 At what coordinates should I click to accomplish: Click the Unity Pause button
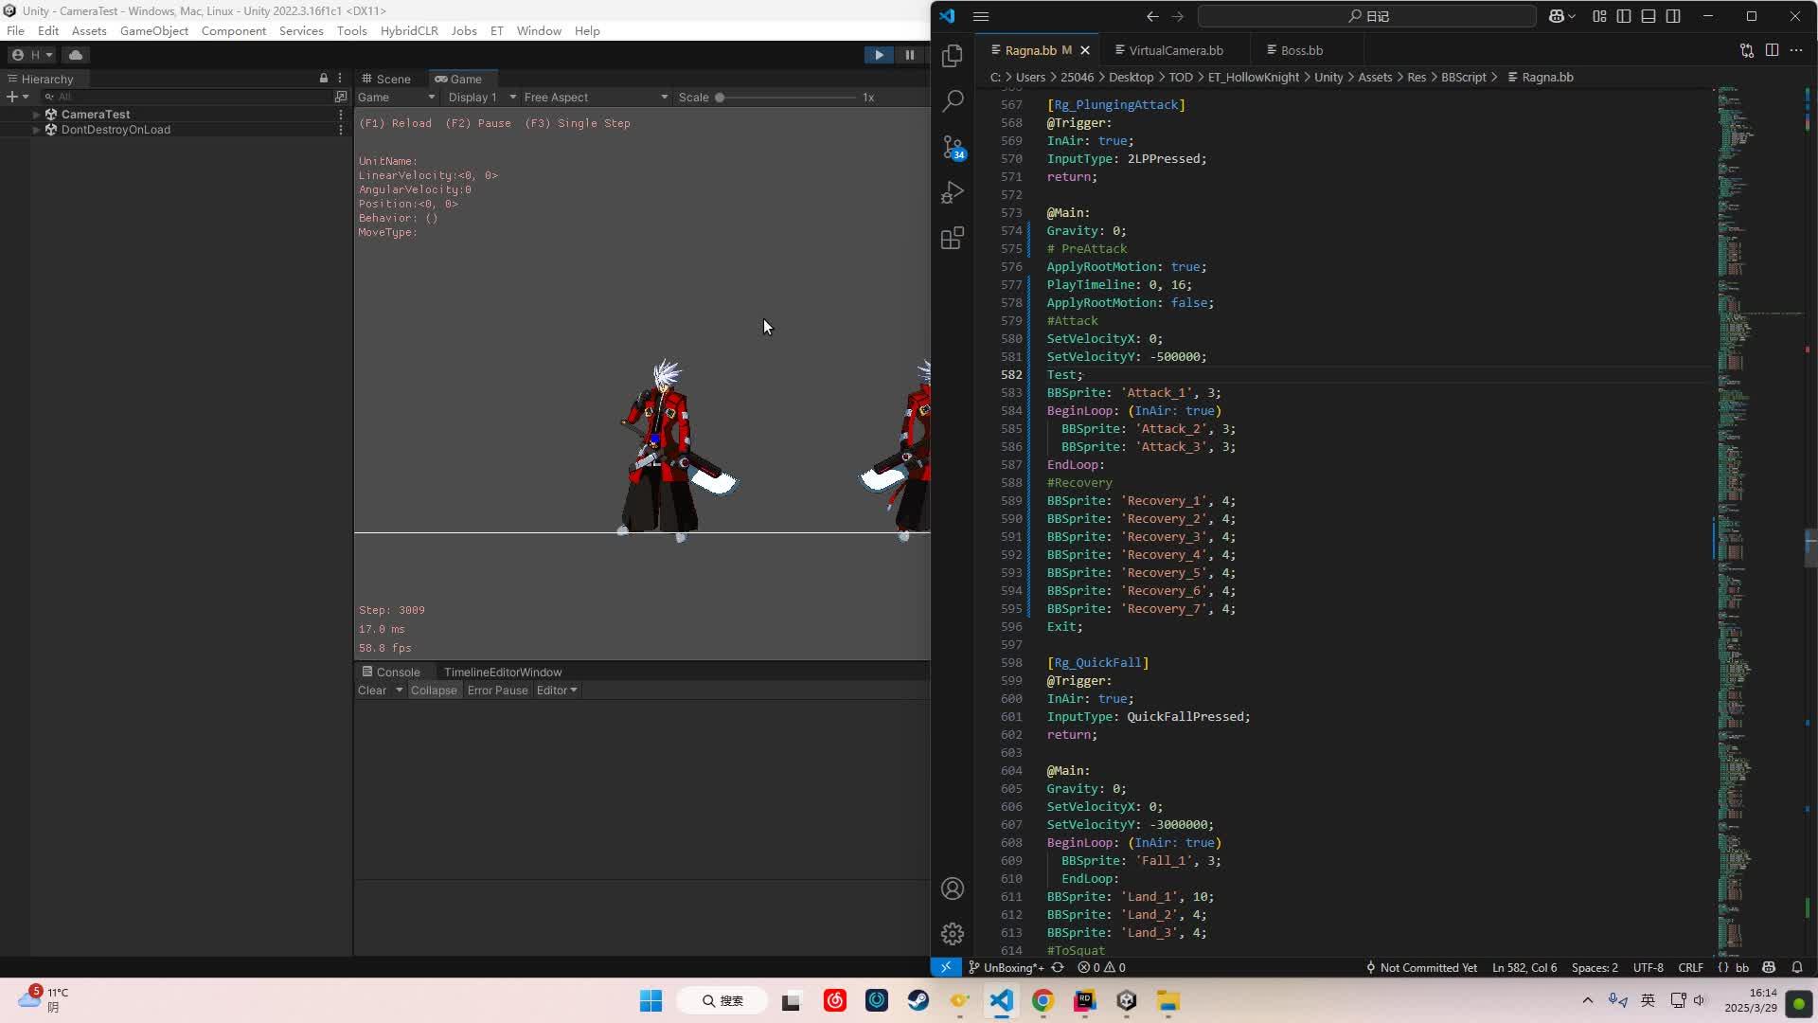910,55
